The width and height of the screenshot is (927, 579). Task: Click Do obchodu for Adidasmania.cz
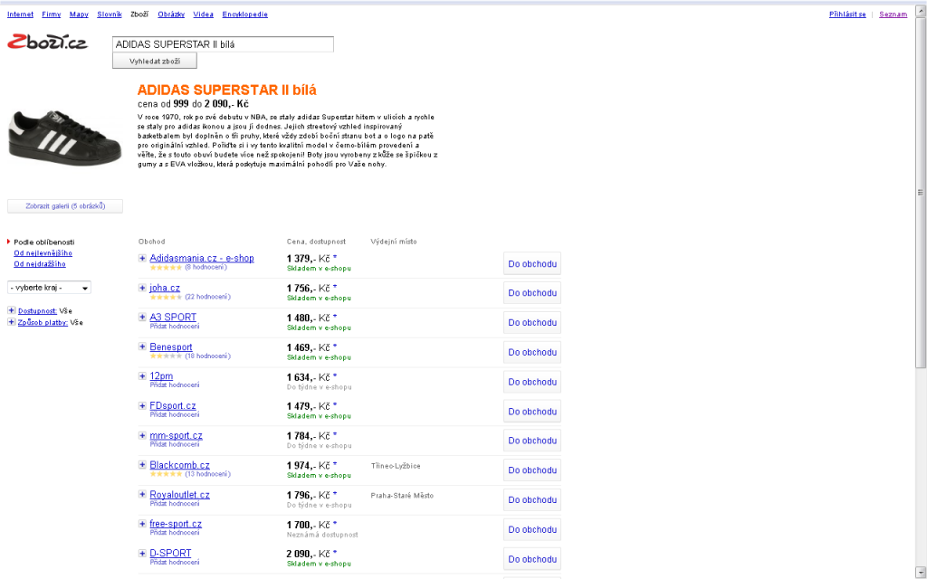pyautogui.click(x=532, y=264)
